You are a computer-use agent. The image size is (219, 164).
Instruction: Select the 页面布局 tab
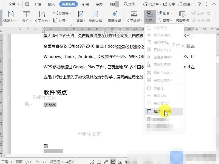tap(69, 4)
